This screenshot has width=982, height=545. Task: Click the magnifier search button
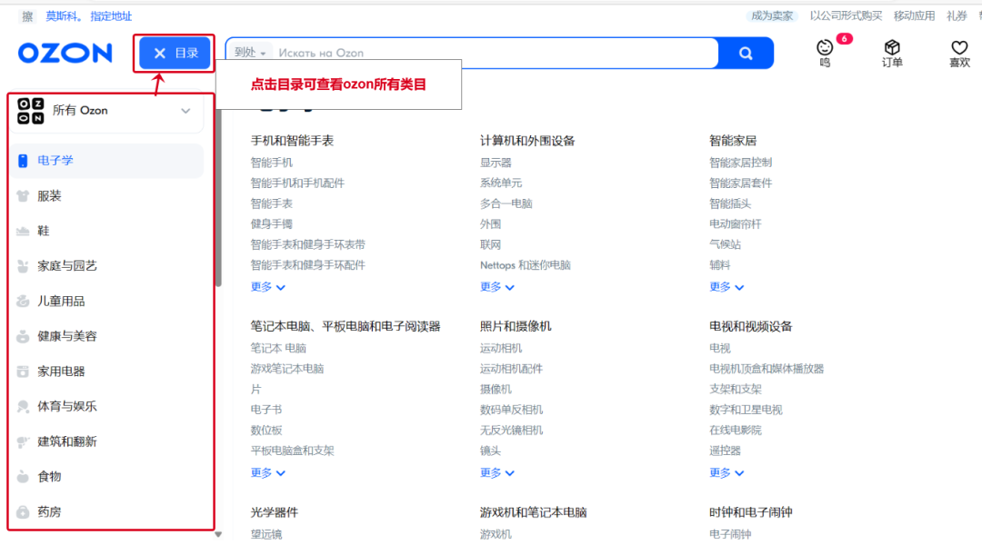coord(746,54)
